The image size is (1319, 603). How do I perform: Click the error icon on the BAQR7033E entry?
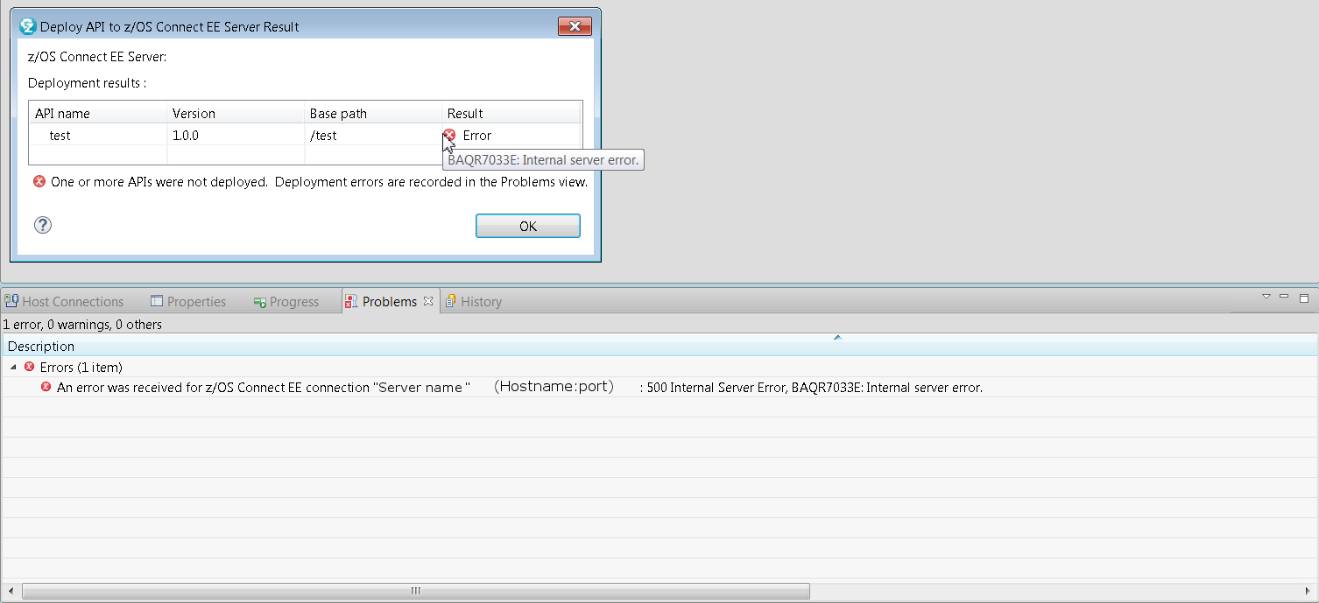46,387
